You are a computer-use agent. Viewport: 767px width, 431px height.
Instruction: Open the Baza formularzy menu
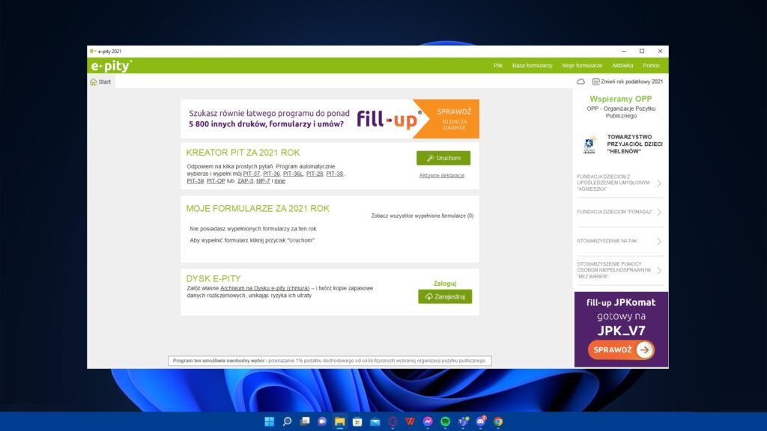(533, 66)
